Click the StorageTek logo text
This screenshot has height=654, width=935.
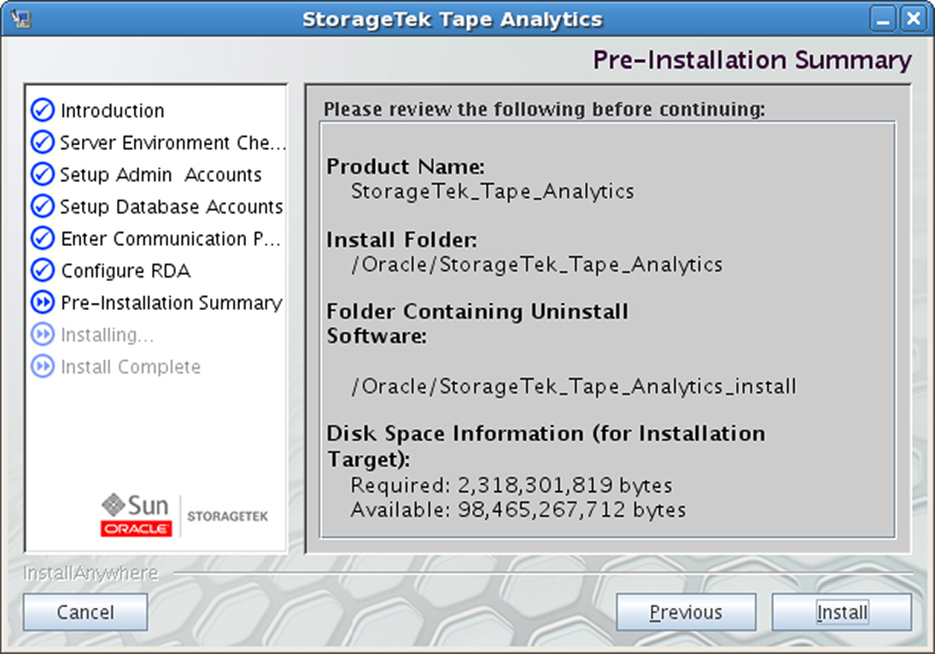(228, 517)
